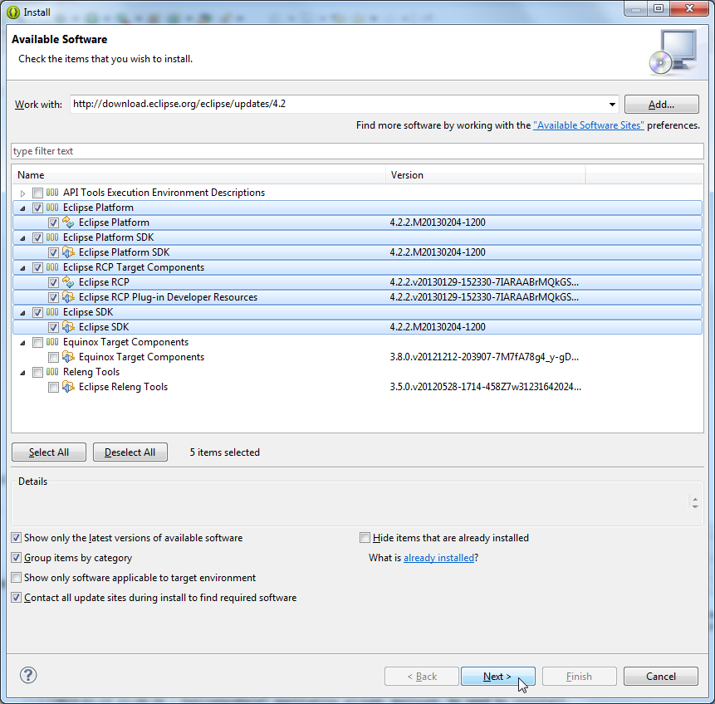This screenshot has height=704, width=715.
Task: Click the Eclipse SDK child feature icon
Action: tap(68, 327)
